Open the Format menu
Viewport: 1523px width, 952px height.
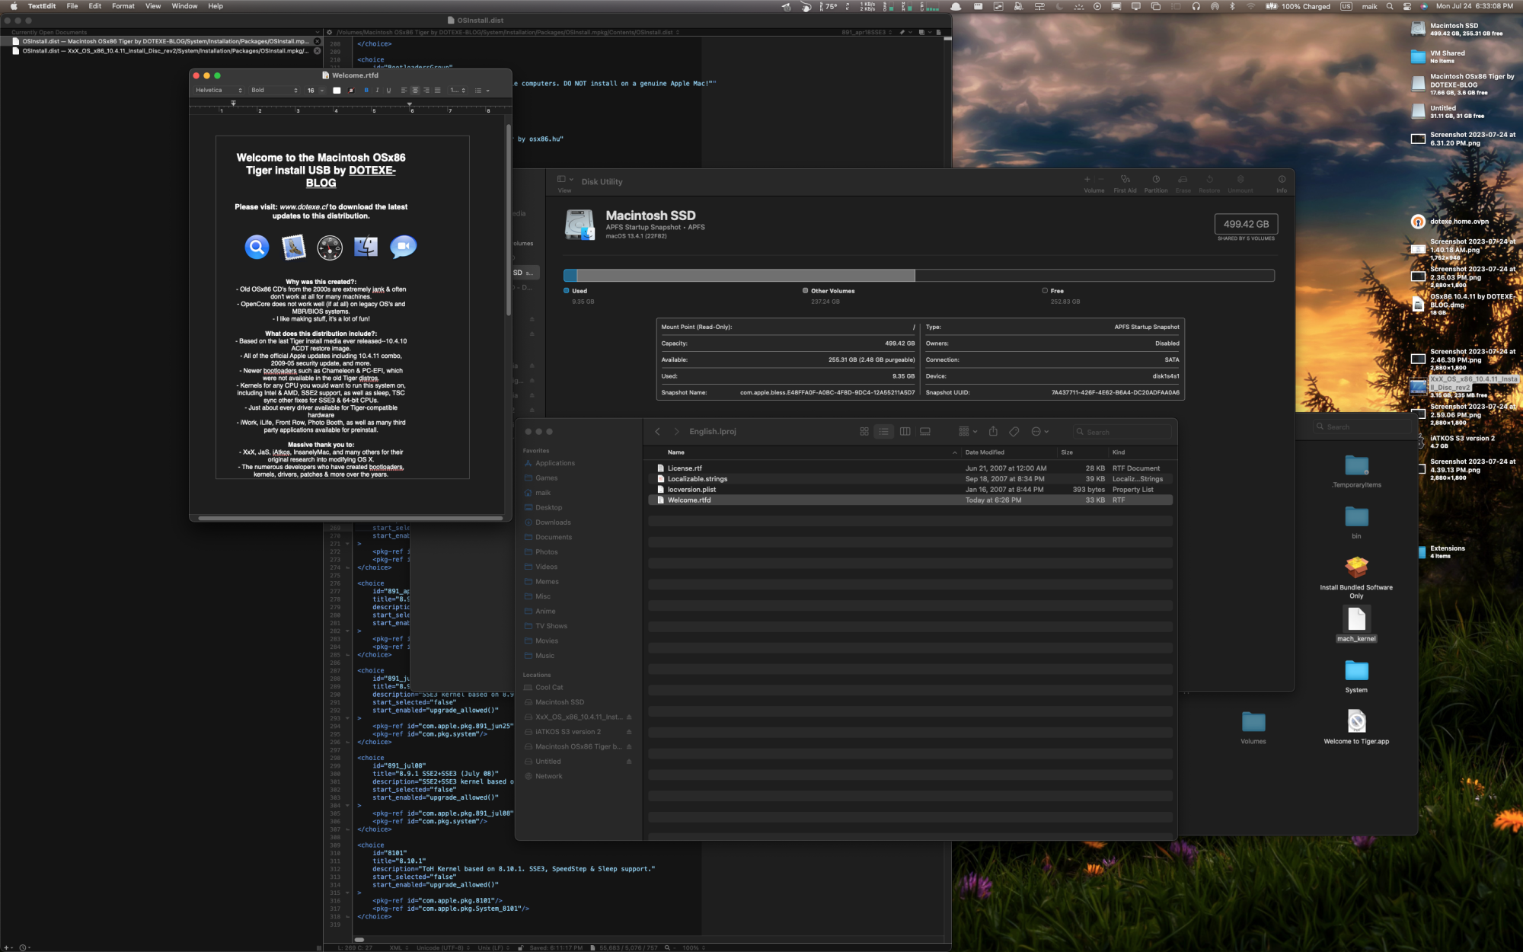point(123,6)
